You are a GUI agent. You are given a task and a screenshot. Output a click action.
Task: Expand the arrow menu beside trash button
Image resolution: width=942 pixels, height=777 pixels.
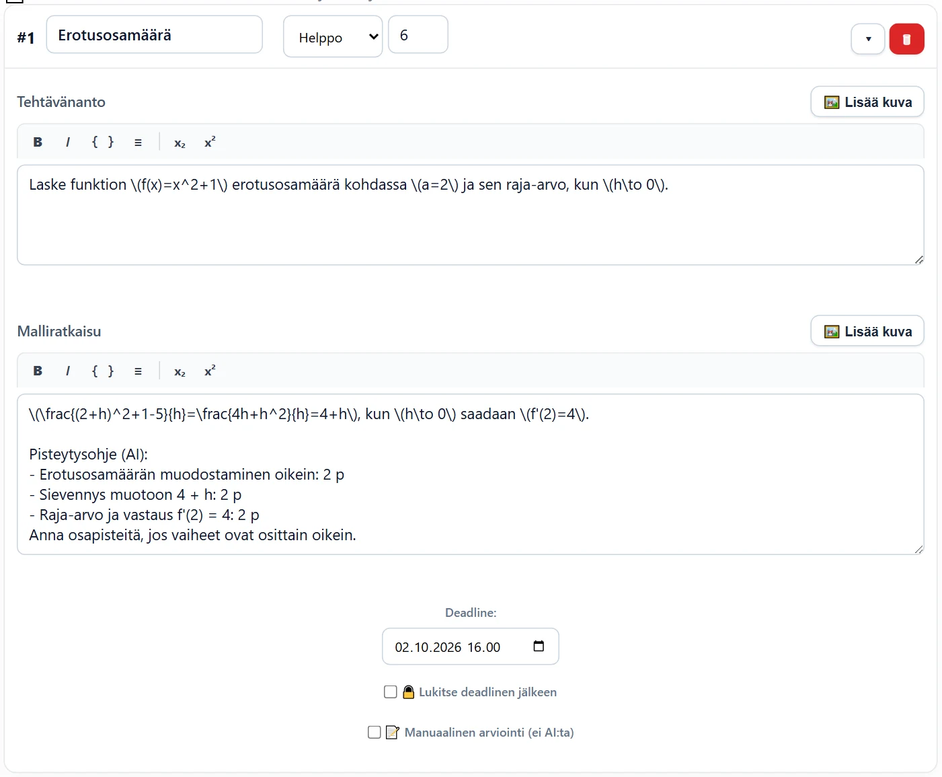(868, 39)
